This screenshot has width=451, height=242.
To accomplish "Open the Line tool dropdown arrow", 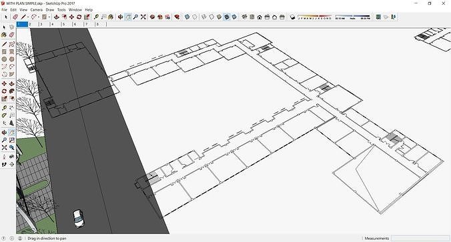I will coord(28,17).
